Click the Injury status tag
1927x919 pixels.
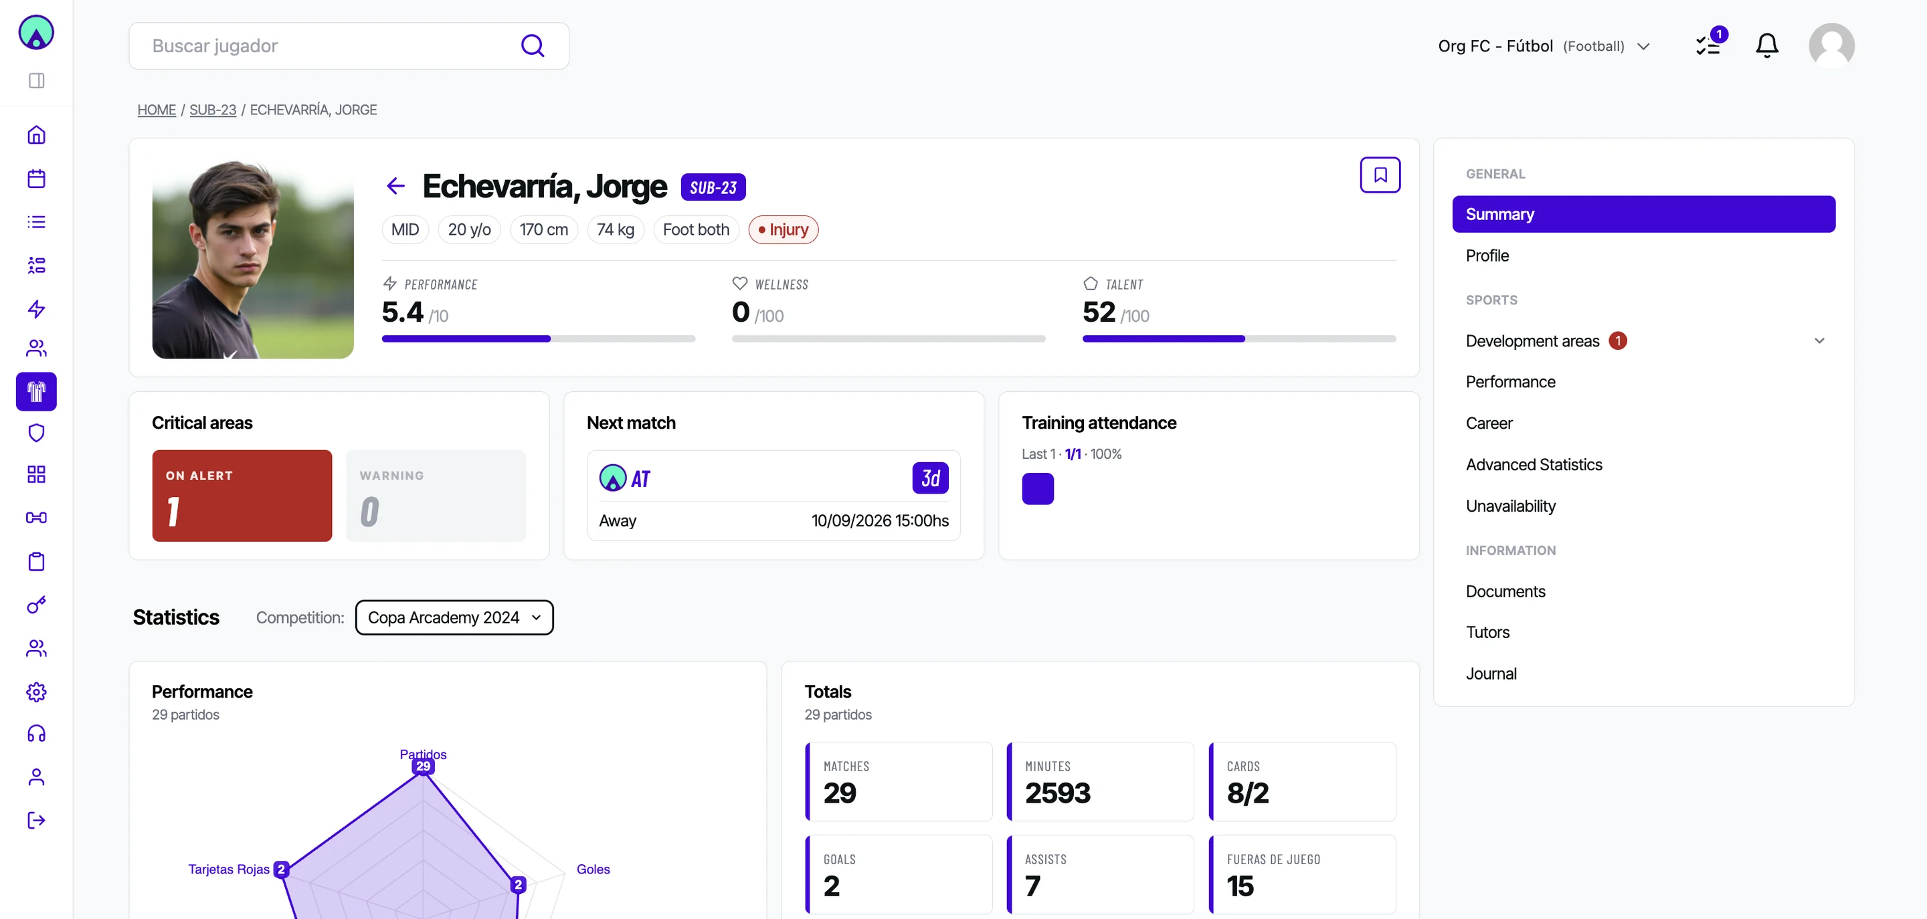pyautogui.click(x=782, y=229)
